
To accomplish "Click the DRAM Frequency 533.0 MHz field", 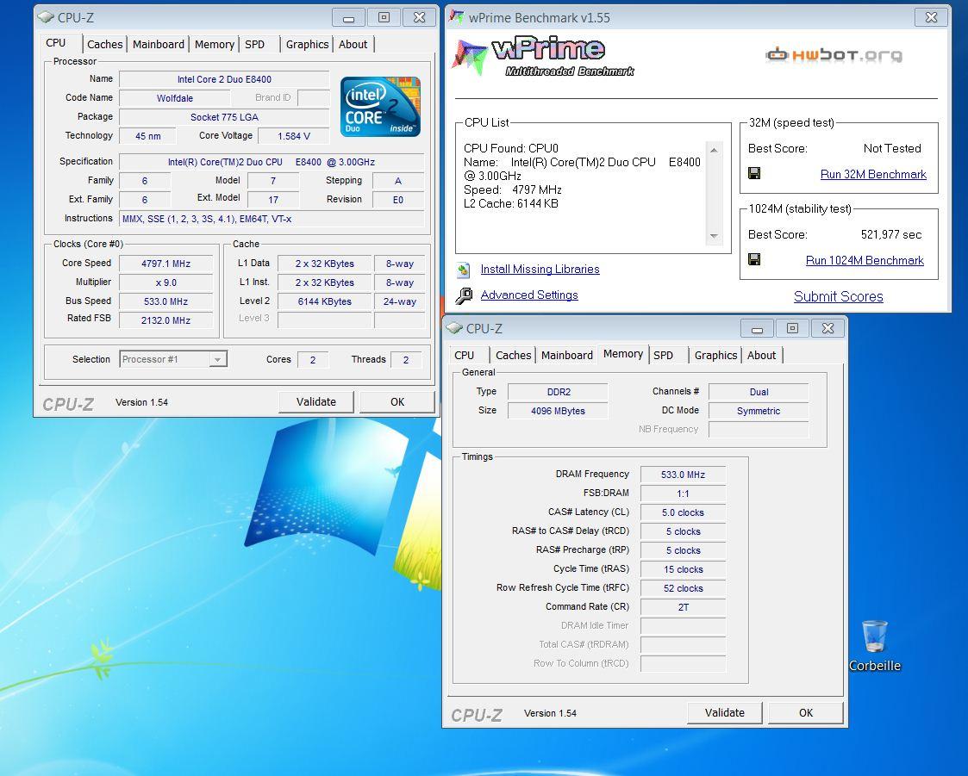I will 683,475.
